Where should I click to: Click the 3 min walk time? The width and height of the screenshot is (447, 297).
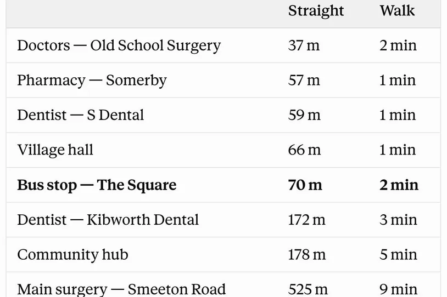pos(398,220)
